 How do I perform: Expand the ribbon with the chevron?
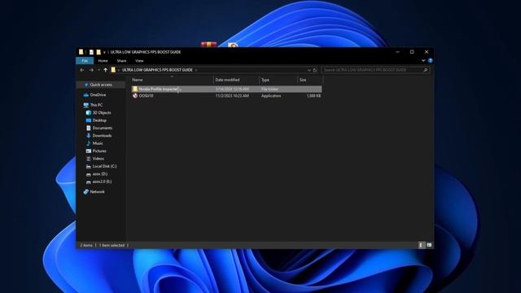click(423, 61)
